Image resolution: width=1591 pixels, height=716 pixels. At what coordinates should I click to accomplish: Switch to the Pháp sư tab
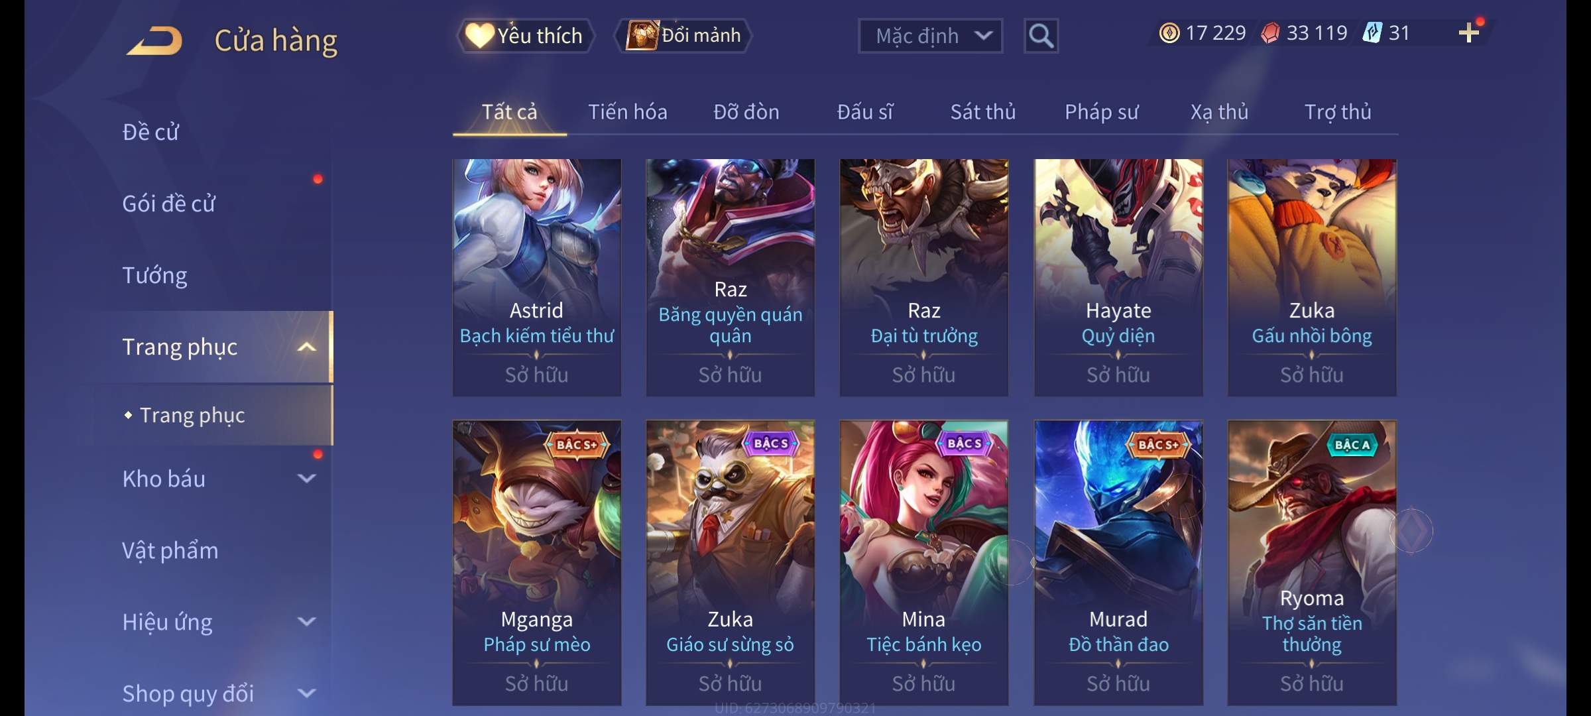coord(1101,112)
